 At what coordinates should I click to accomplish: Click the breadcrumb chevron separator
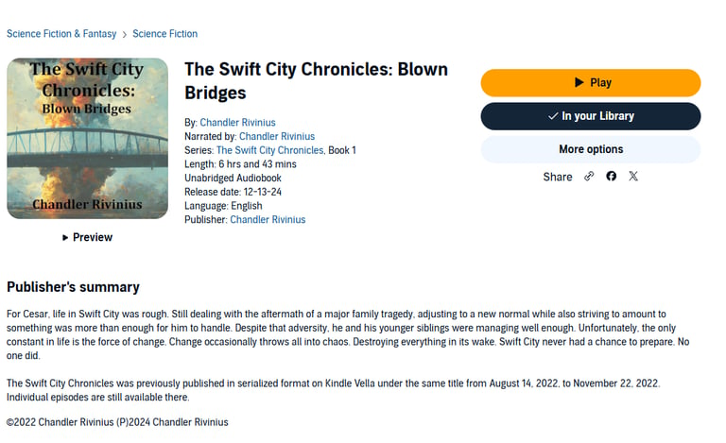124,34
